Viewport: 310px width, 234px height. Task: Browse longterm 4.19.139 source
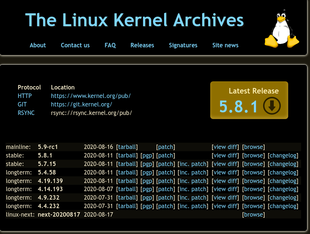(x=253, y=181)
